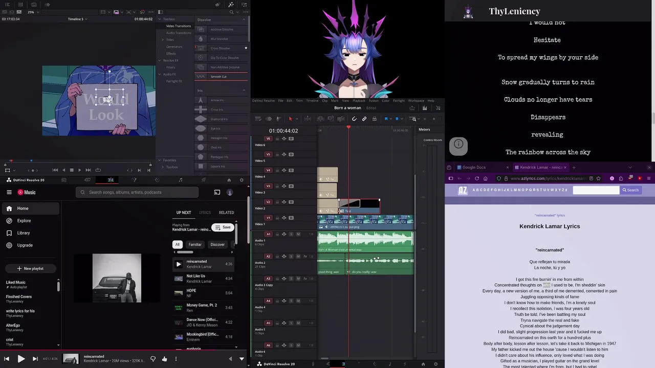The height and width of the screenshot is (368, 655).
Task: Skip to next song in player bar
Action: tap(35, 359)
